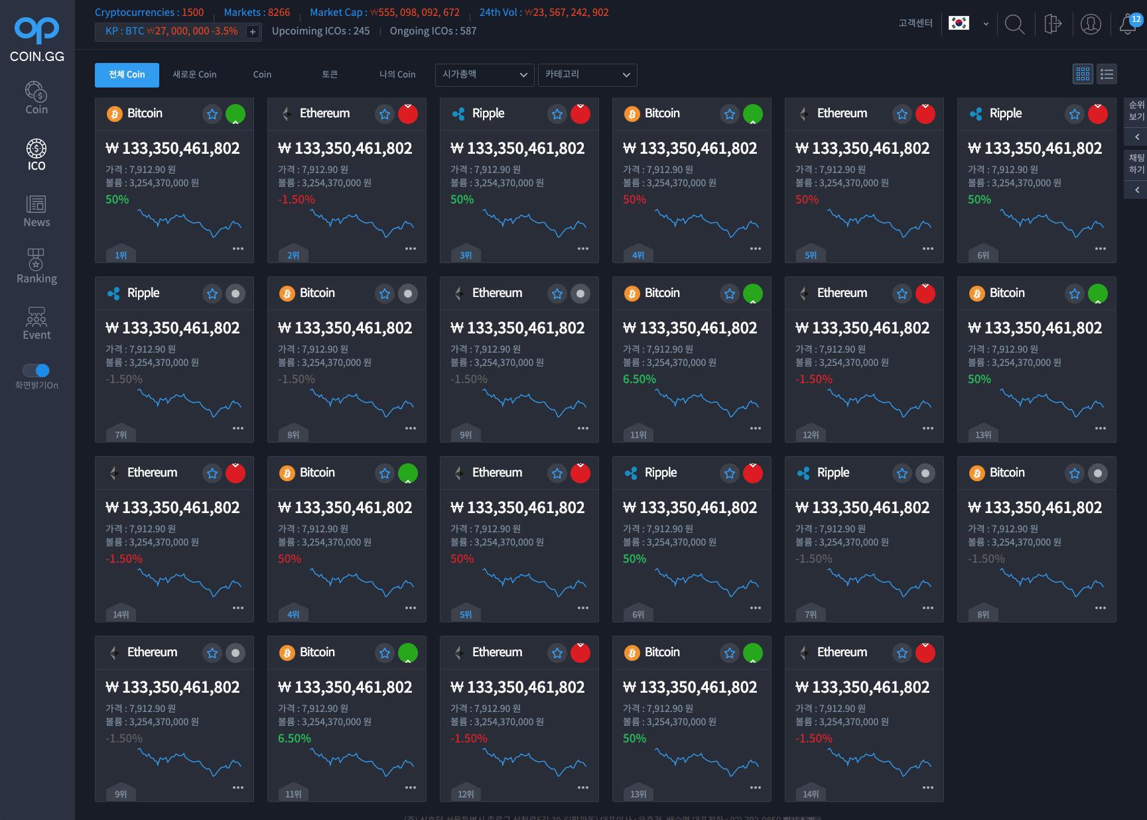Expand the chevron below 채팅 하기
The width and height of the screenshot is (1147, 820).
coord(1136,190)
